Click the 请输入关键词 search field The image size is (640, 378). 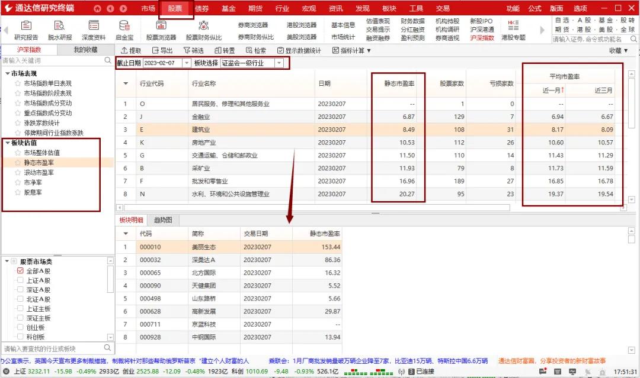[53, 60]
